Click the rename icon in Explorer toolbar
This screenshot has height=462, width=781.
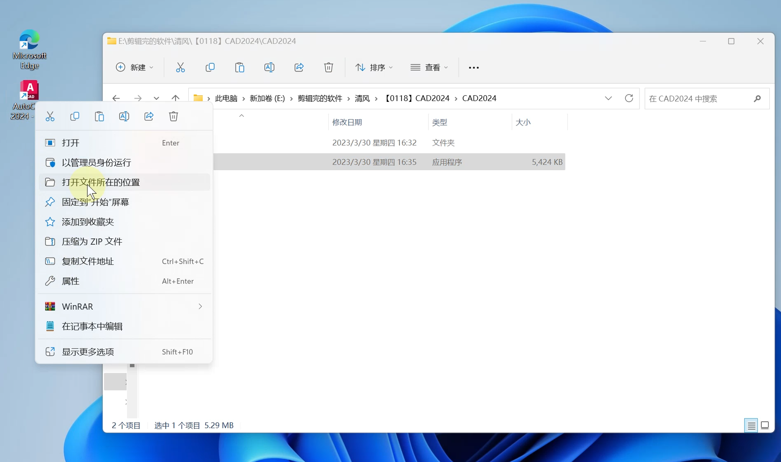(x=269, y=67)
